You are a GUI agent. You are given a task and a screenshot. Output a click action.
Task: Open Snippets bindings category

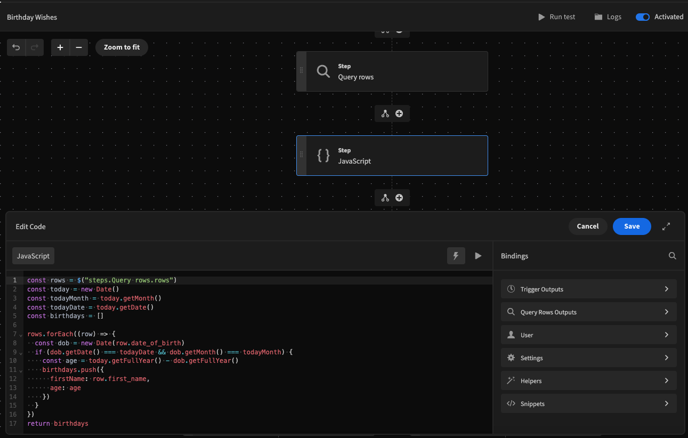(588, 403)
